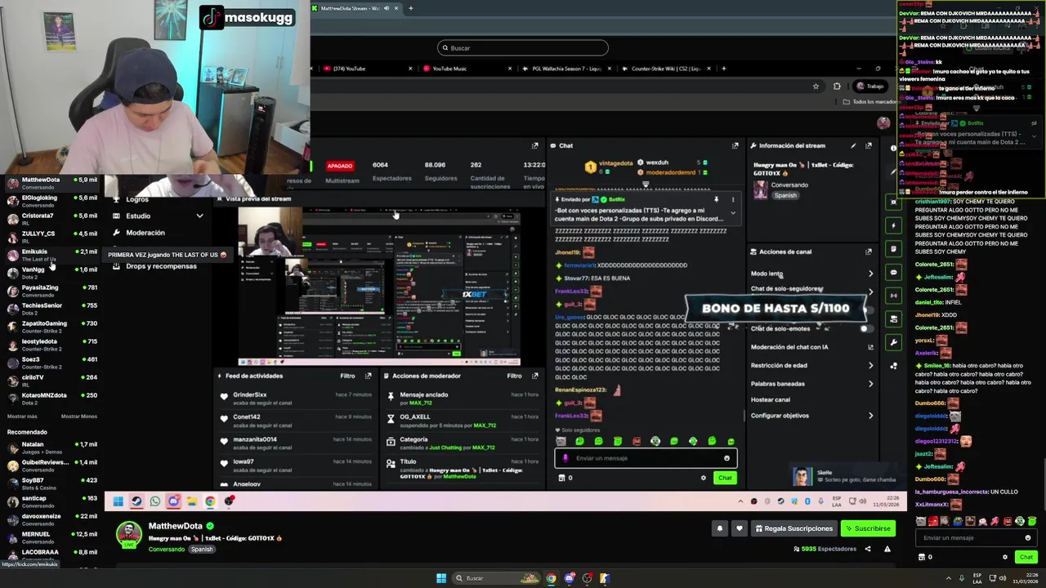This screenshot has width=1046, height=588.
Task: Report the stream via warning icon
Action: coord(887,549)
